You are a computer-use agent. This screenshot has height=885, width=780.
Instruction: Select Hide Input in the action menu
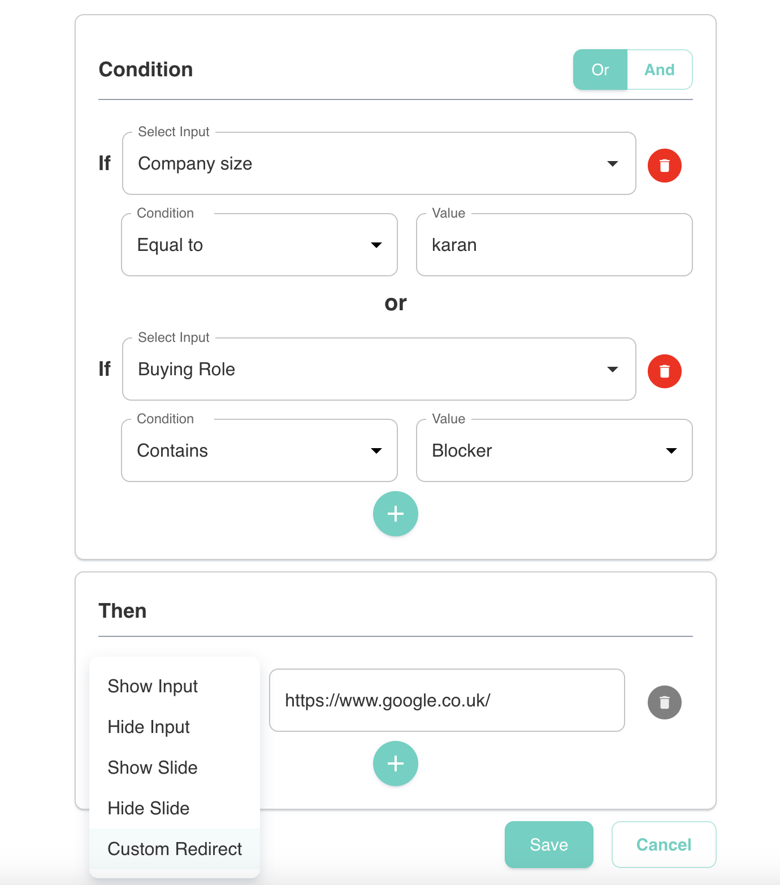(149, 727)
